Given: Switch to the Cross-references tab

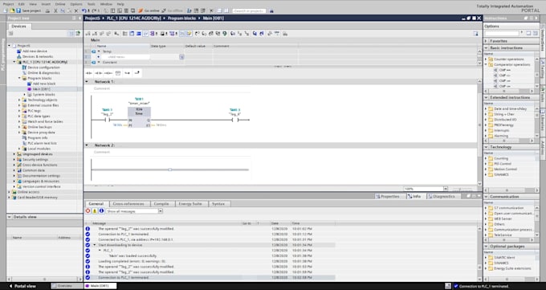Looking at the screenshot, I should 128,203.
